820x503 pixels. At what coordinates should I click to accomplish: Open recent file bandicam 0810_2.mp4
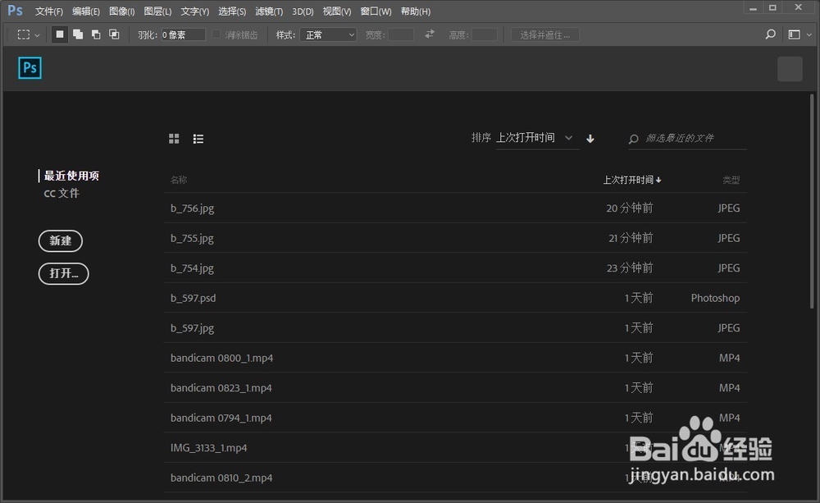point(455,478)
